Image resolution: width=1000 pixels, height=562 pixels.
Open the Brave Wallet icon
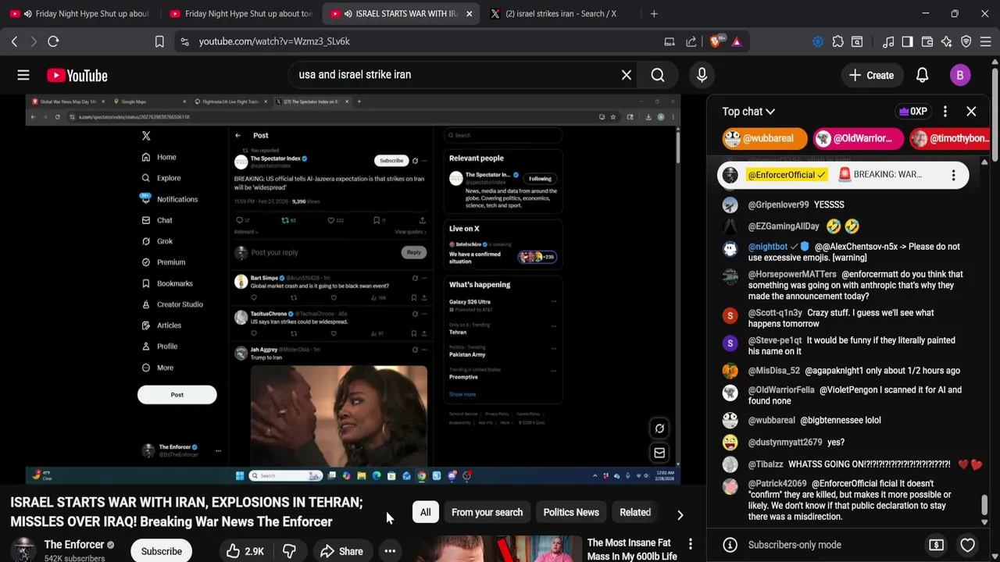(x=927, y=41)
